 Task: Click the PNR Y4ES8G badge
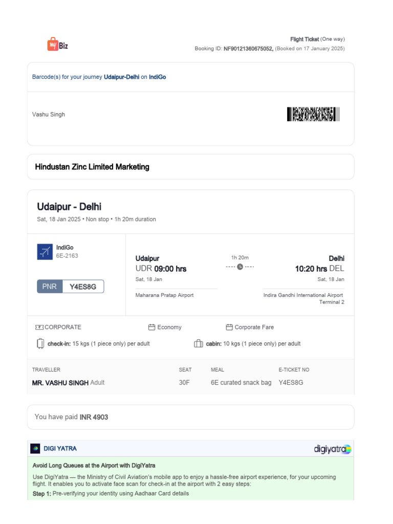pos(71,287)
